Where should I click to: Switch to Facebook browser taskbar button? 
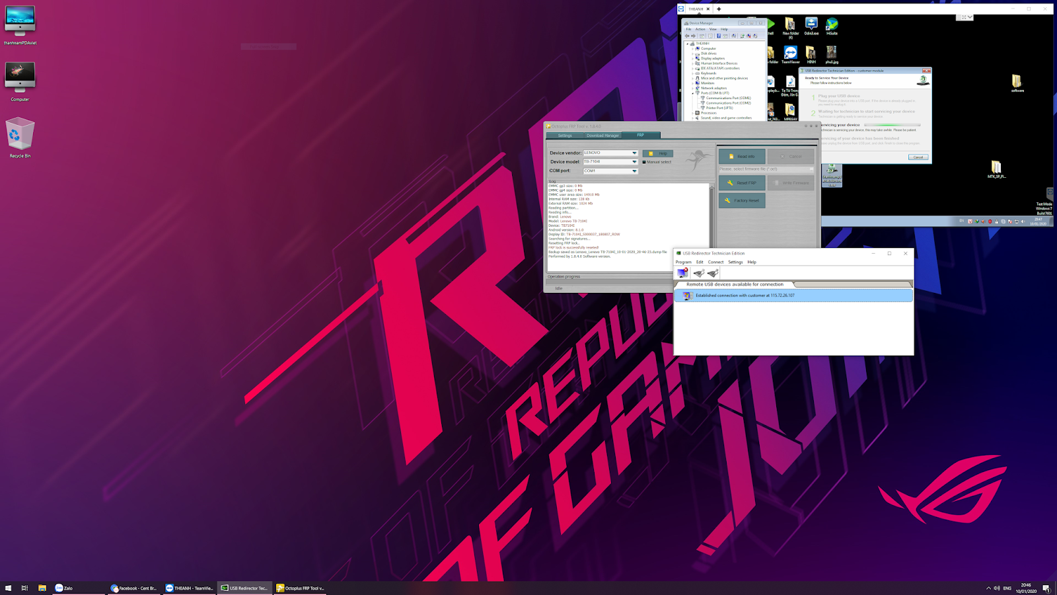134,588
